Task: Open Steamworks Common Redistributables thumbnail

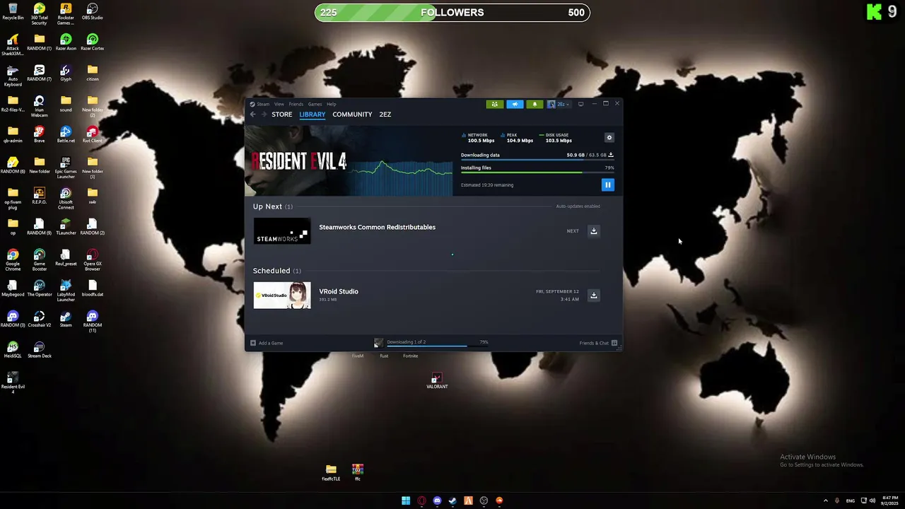Action: [x=282, y=231]
